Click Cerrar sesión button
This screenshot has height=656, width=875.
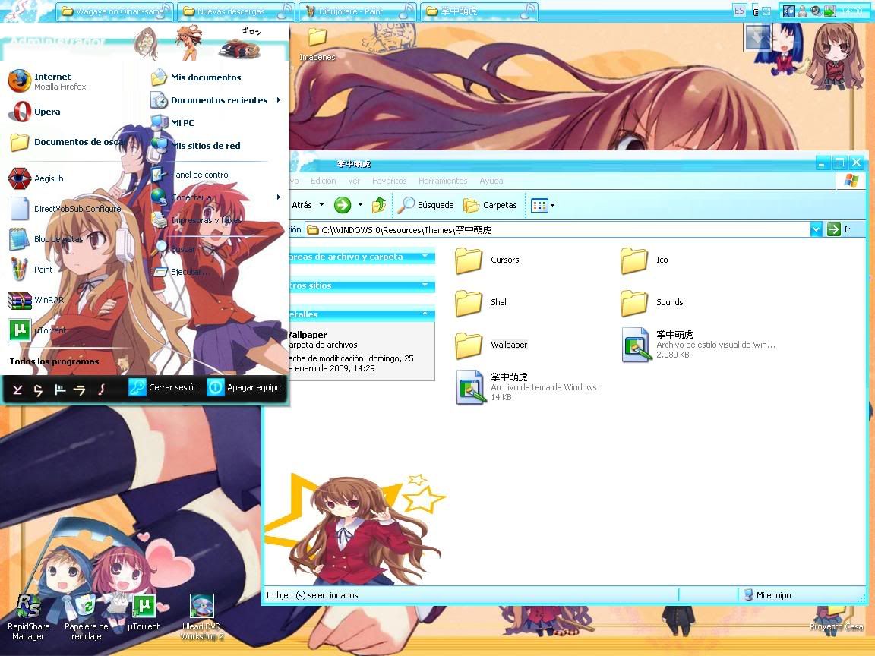[x=163, y=387]
